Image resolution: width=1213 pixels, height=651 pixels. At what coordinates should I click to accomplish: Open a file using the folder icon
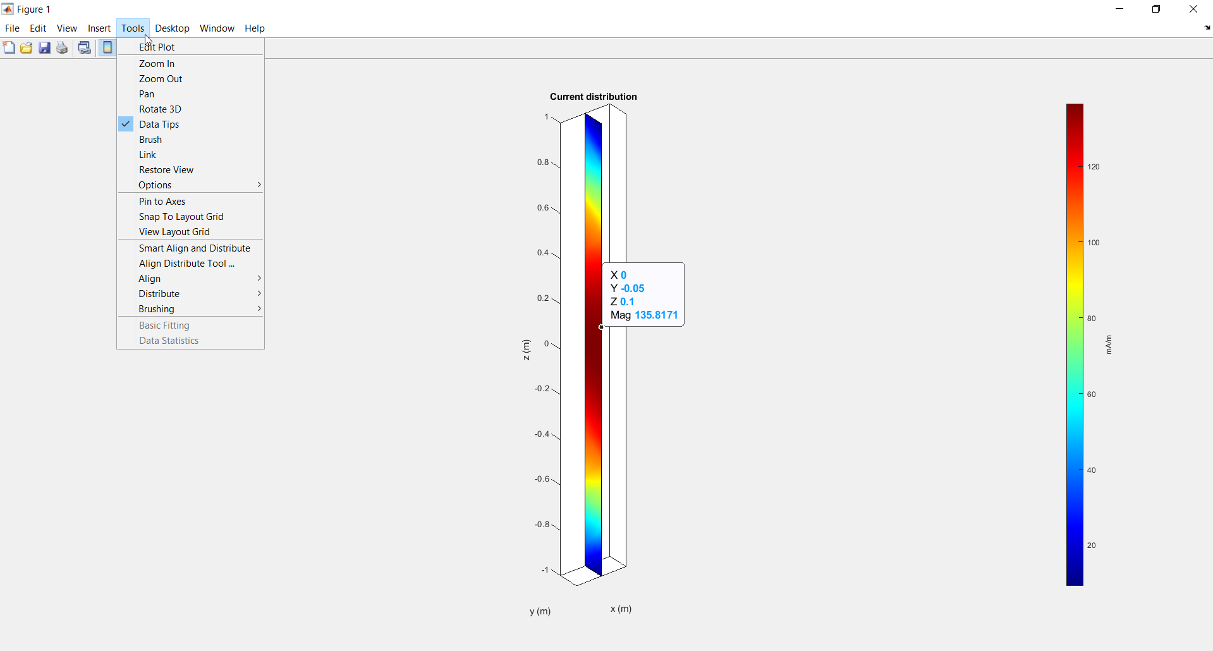point(26,47)
